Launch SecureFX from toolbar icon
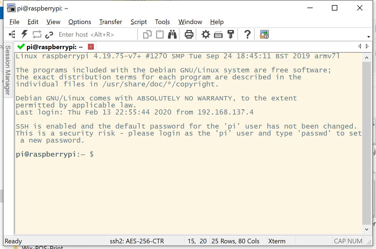 264,34
